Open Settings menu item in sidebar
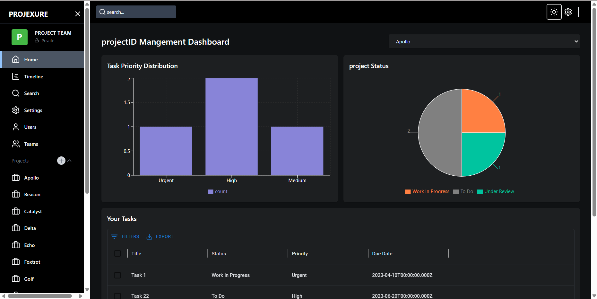 click(42, 110)
